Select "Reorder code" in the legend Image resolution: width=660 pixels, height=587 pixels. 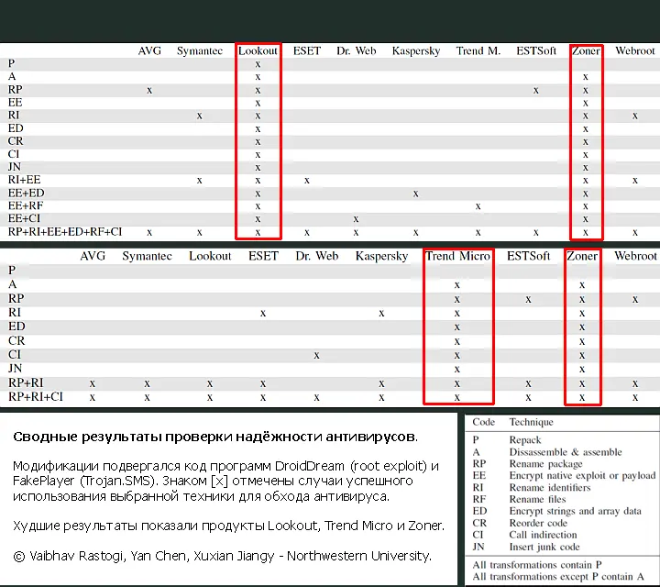click(538, 523)
